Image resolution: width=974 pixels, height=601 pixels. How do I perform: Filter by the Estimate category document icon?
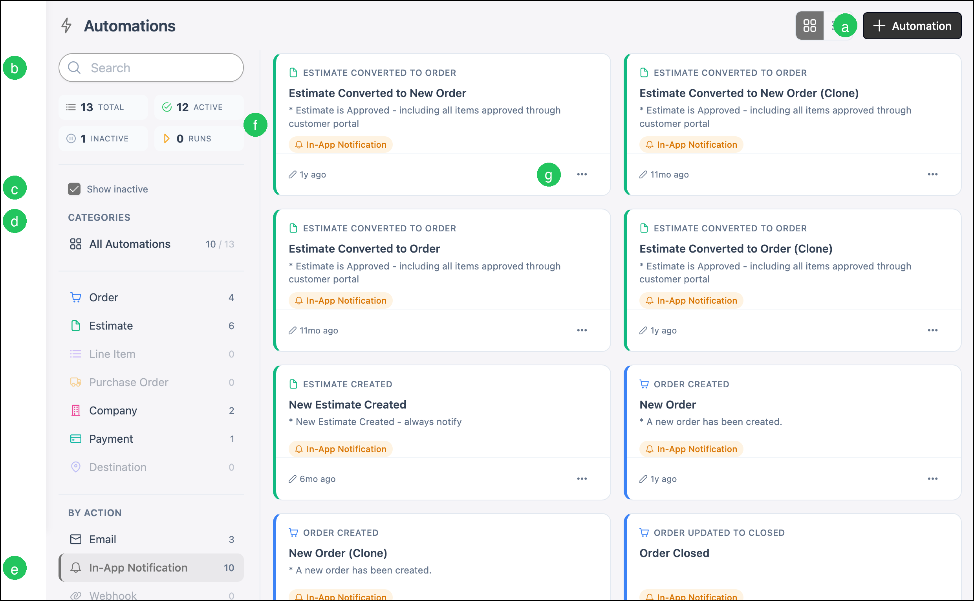(x=75, y=326)
